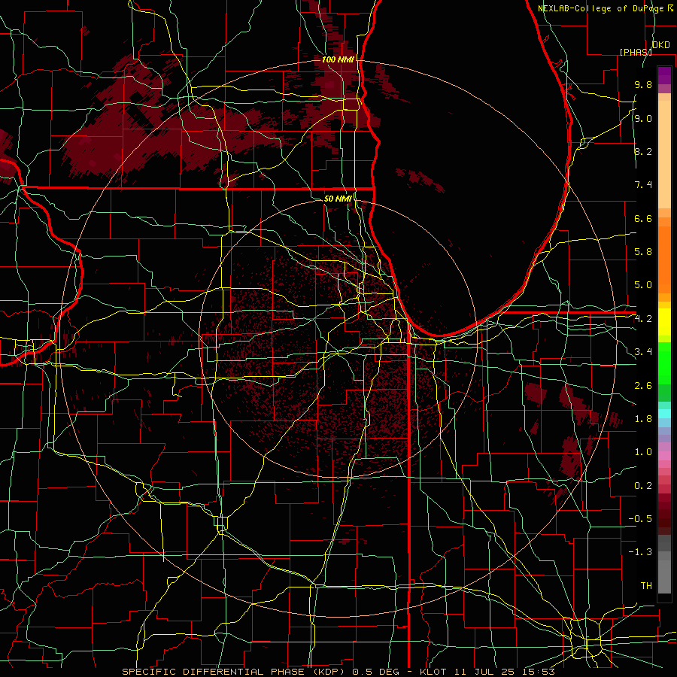
Task: Click the -1.3 value on the scale
Action: click(640, 552)
